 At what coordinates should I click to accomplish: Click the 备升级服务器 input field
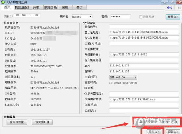144,60
